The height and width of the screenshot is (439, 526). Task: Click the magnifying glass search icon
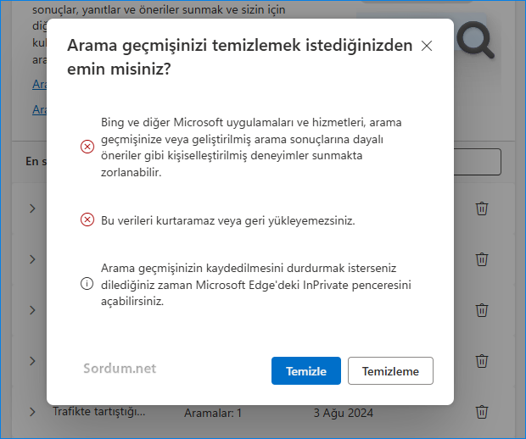click(x=475, y=40)
